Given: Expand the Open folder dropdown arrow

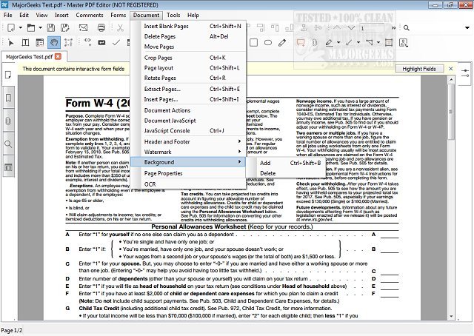Looking at the screenshot, I should 40,28.
